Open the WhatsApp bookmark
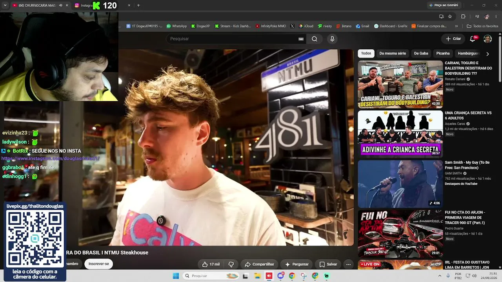 pyautogui.click(x=176, y=26)
